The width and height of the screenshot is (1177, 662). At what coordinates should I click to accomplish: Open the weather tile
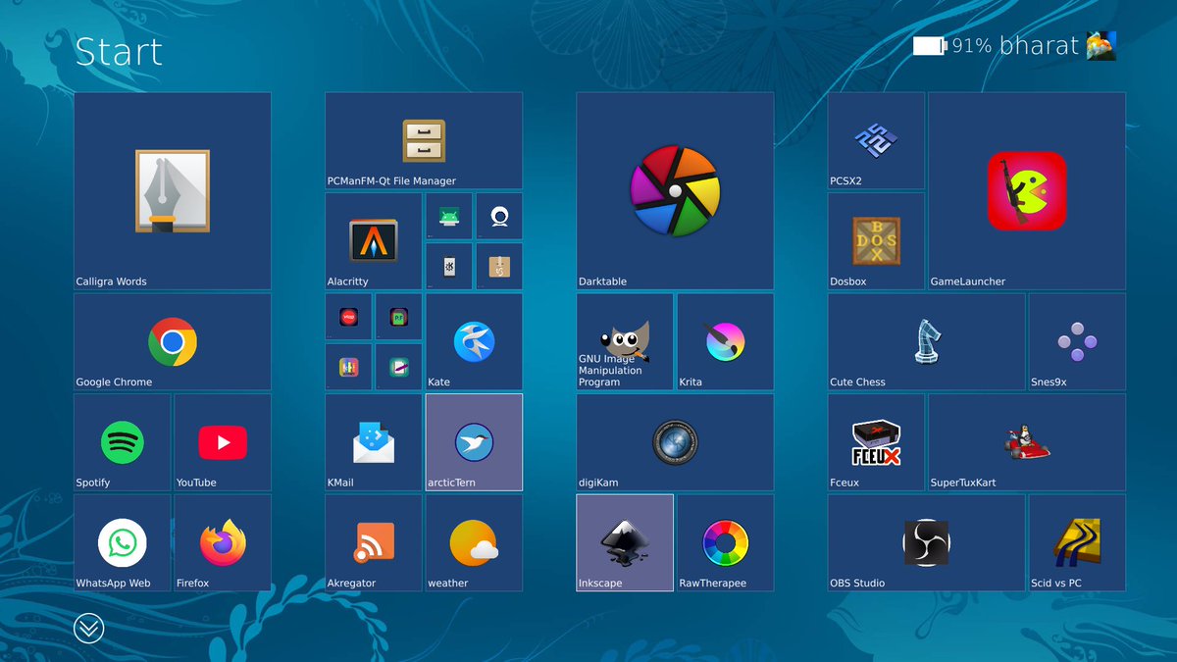[x=474, y=542]
